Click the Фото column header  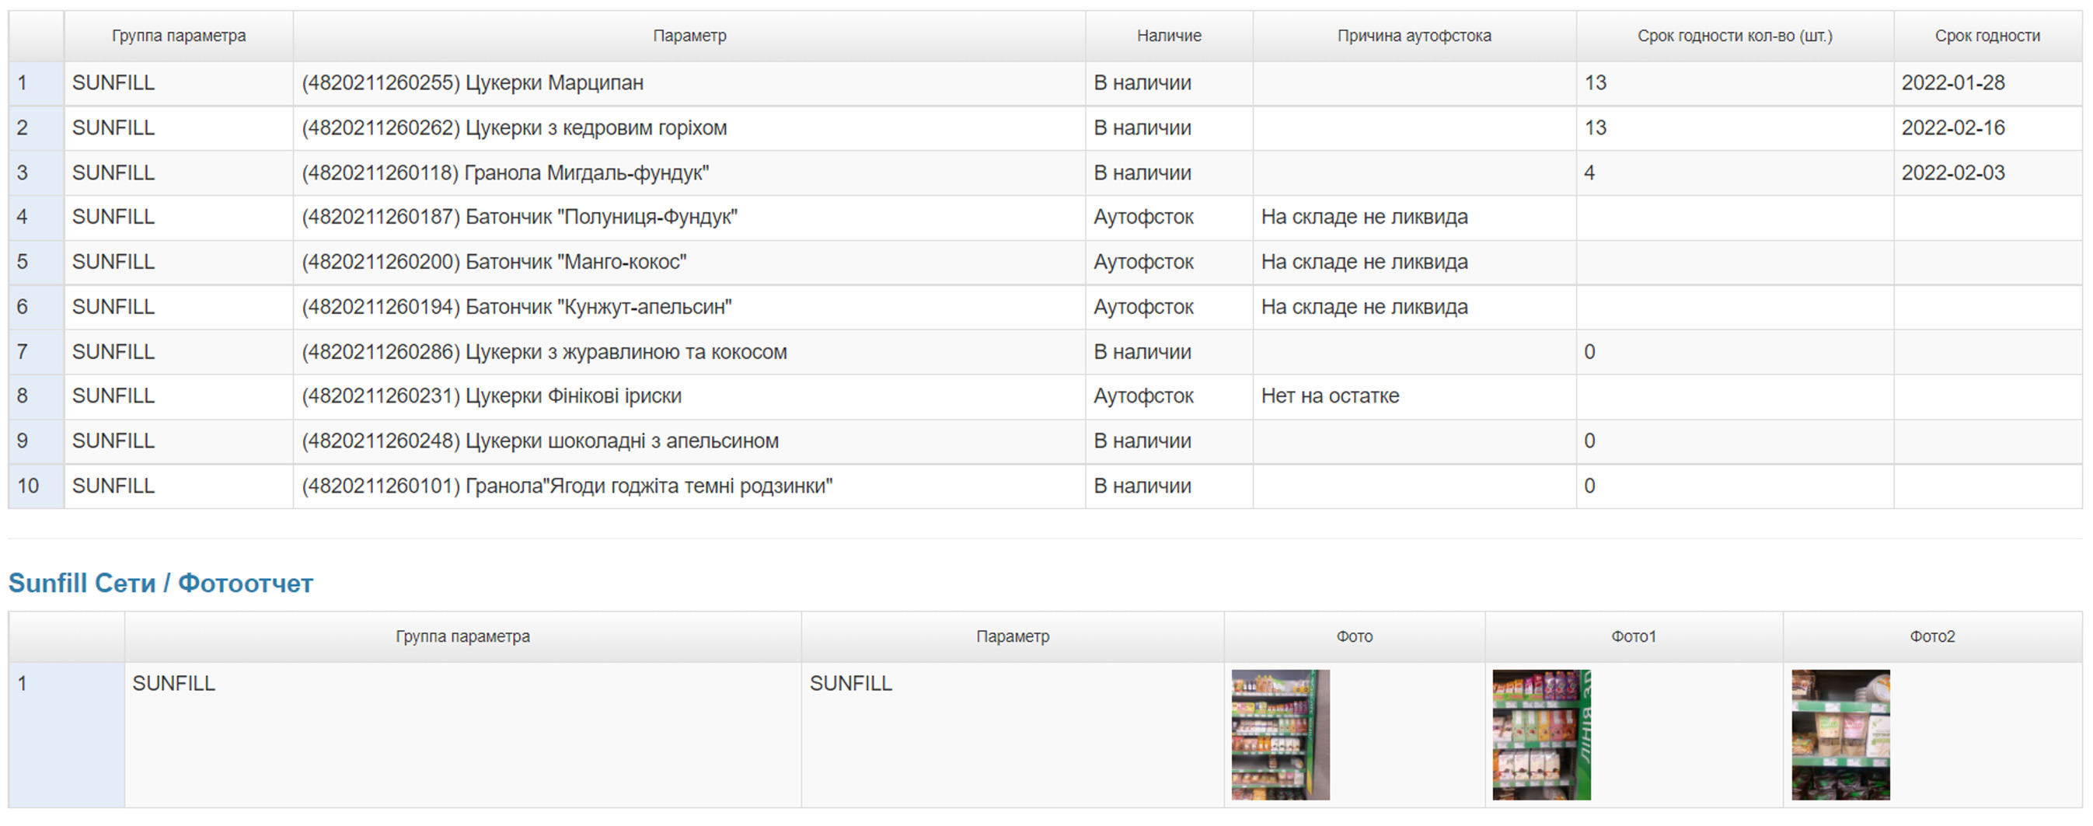pyautogui.click(x=1355, y=636)
